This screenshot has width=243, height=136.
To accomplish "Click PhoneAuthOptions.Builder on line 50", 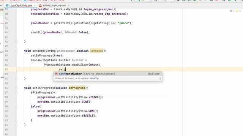I will tap(50, 60).
